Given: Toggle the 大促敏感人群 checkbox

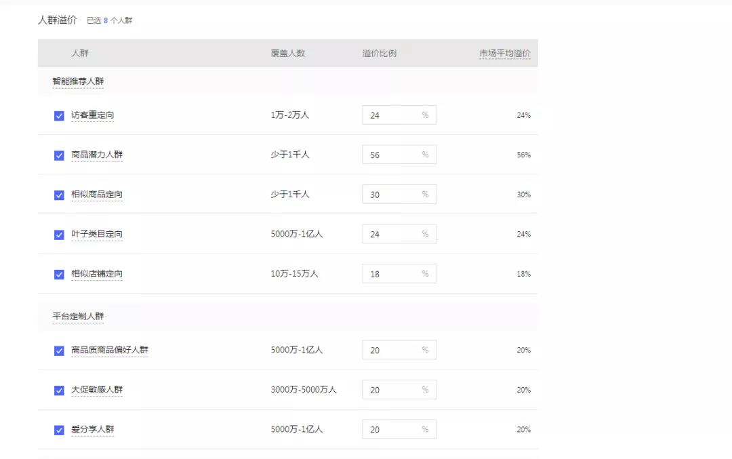Looking at the screenshot, I should pos(59,390).
